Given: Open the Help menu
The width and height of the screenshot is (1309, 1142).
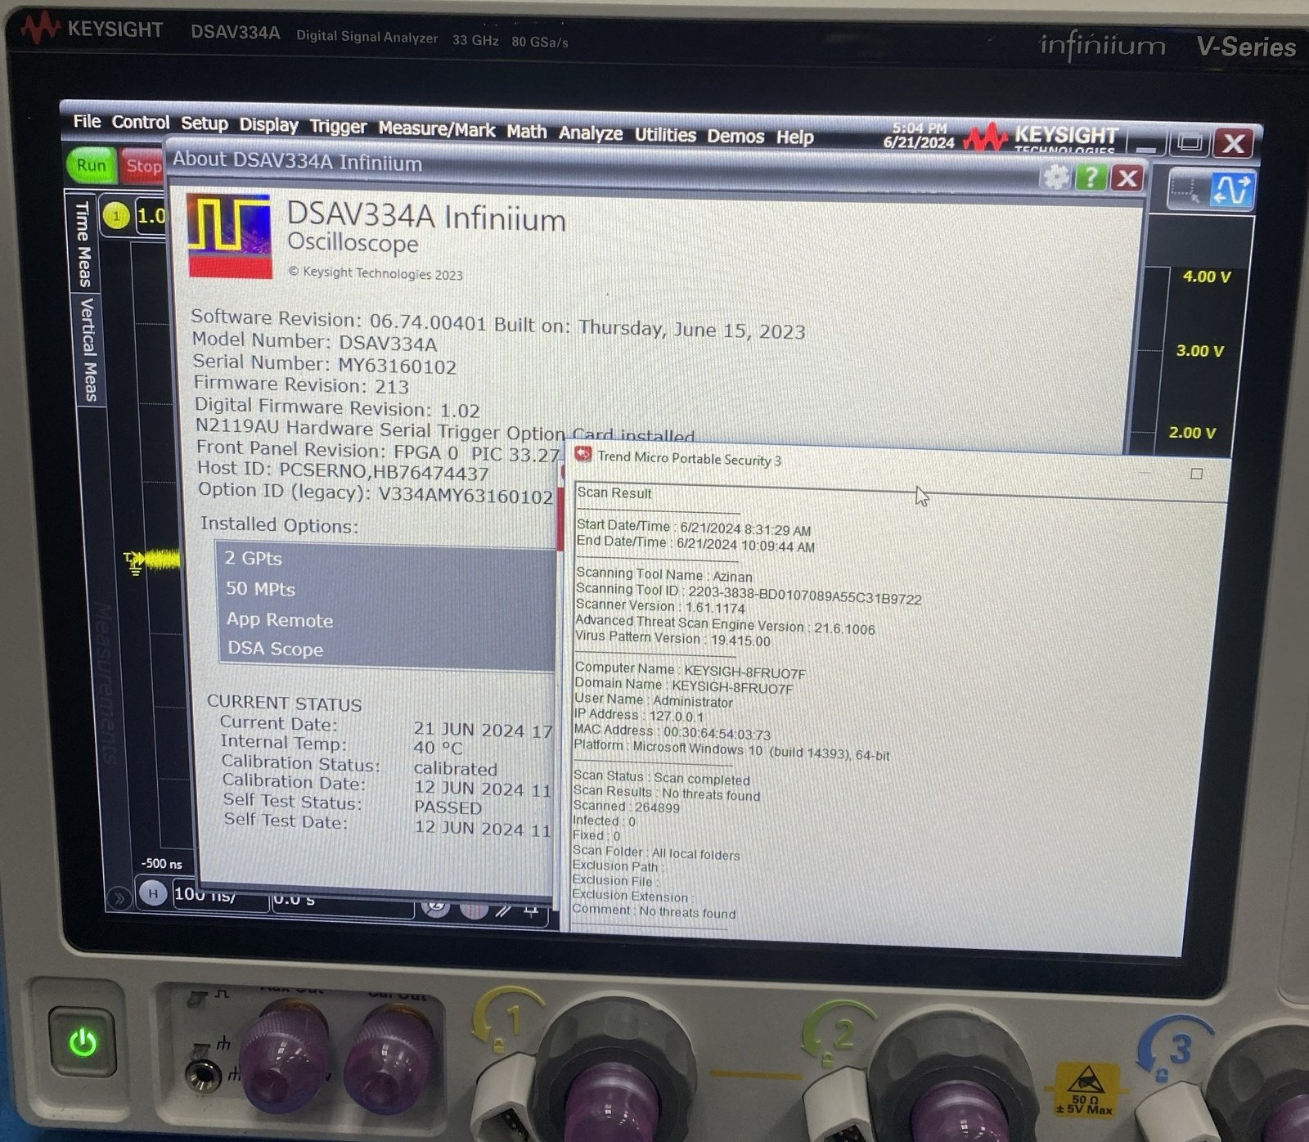Looking at the screenshot, I should click(x=795, y=137).
